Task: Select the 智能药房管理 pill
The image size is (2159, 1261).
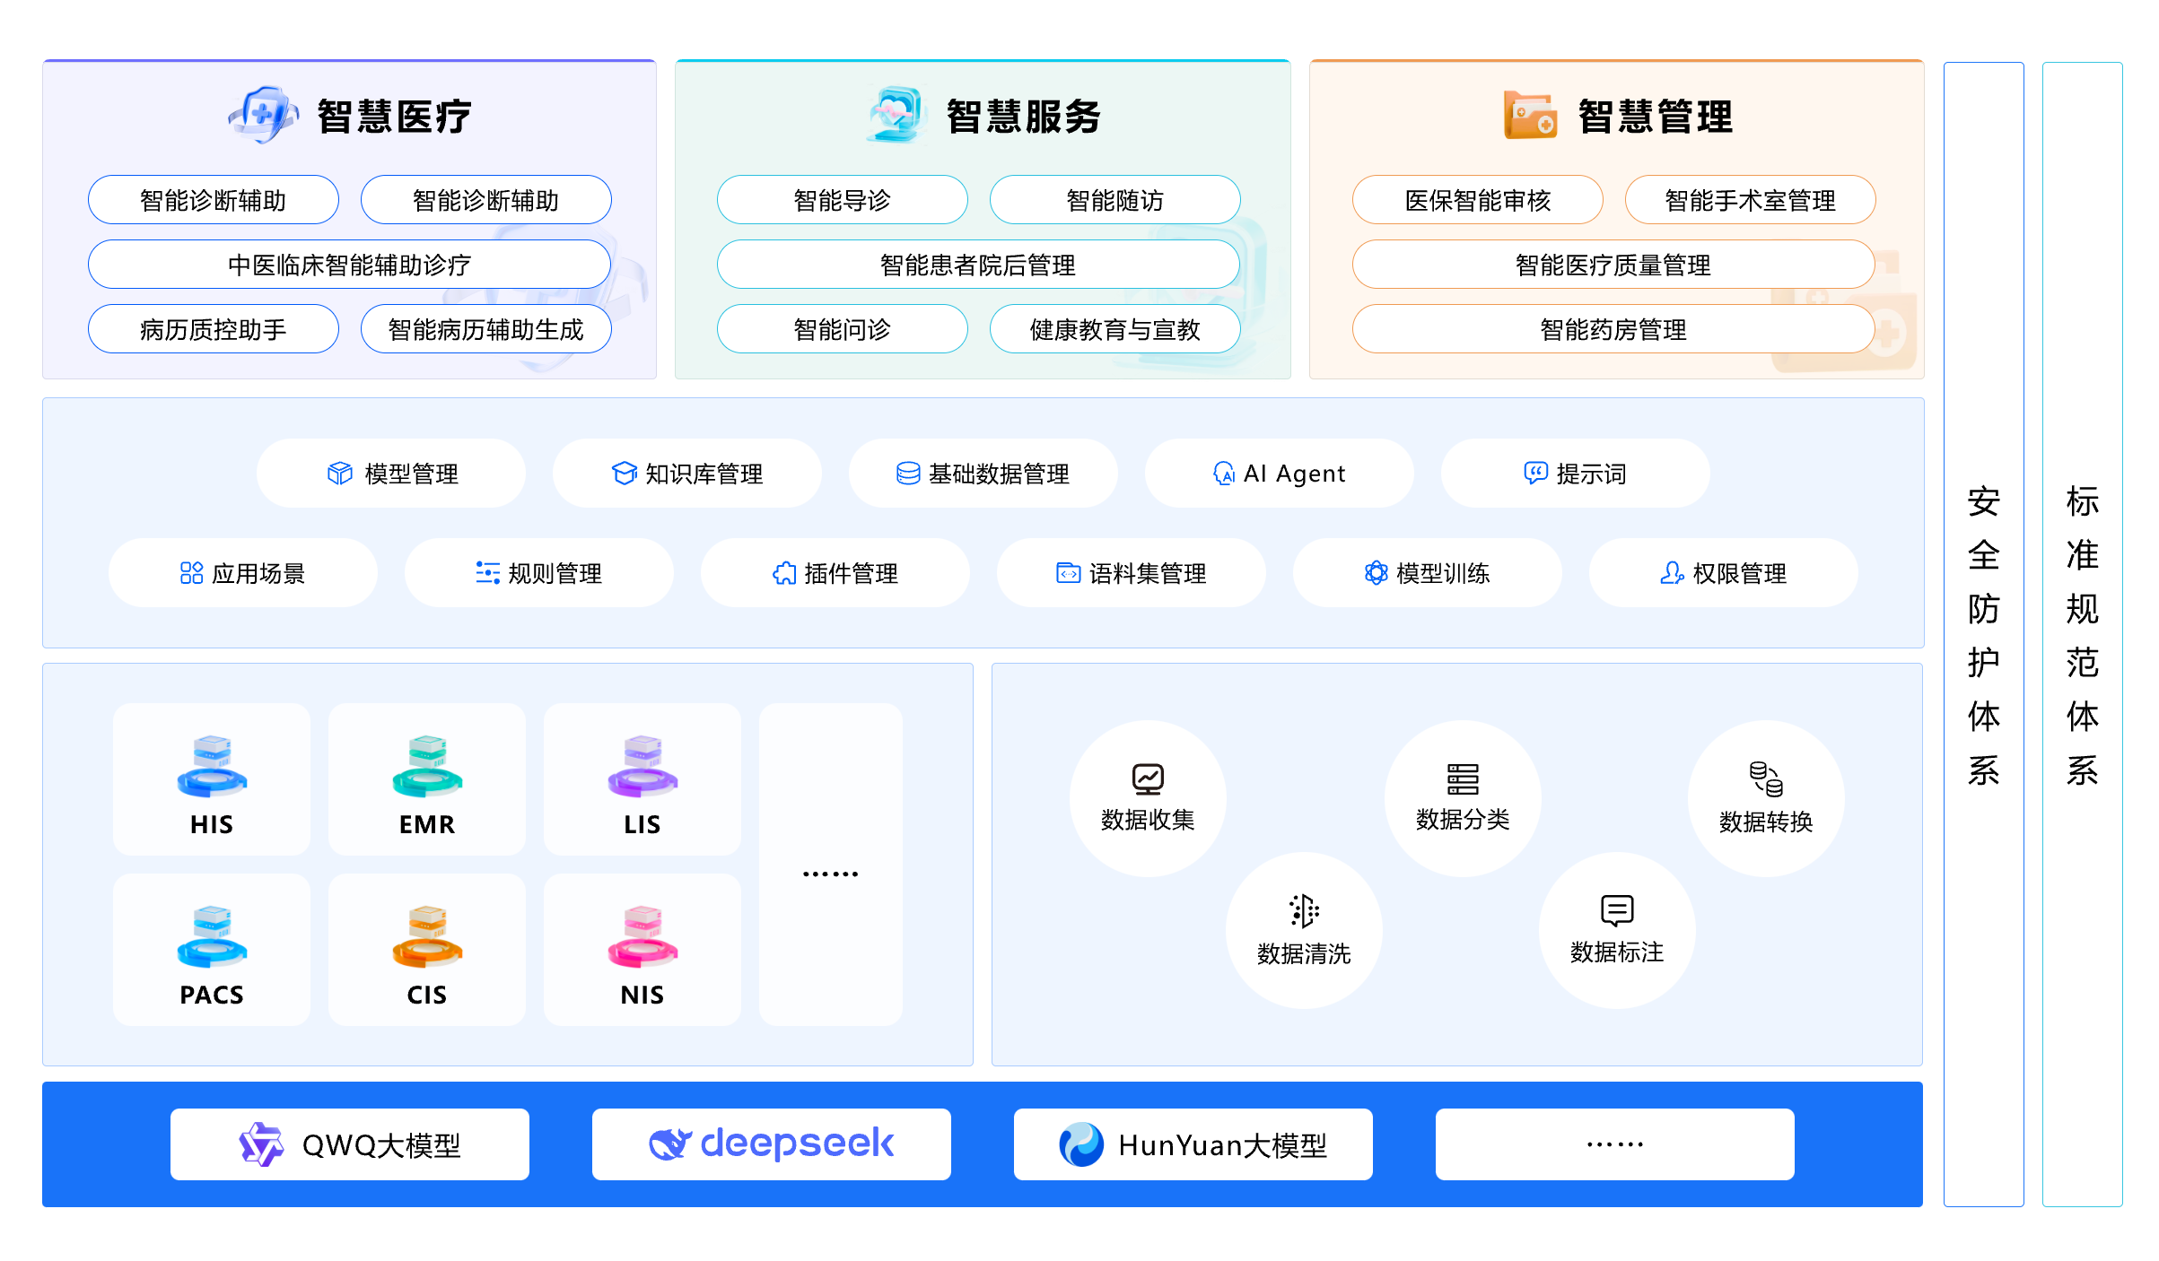Action: tap(1613, 329)
